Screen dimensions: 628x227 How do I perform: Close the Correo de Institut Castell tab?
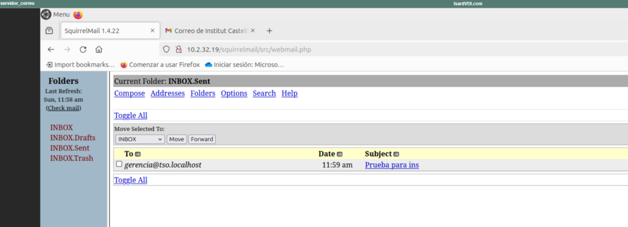253,31
